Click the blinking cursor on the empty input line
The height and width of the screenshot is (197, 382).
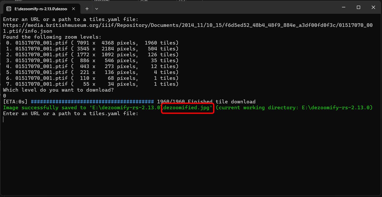4,119
